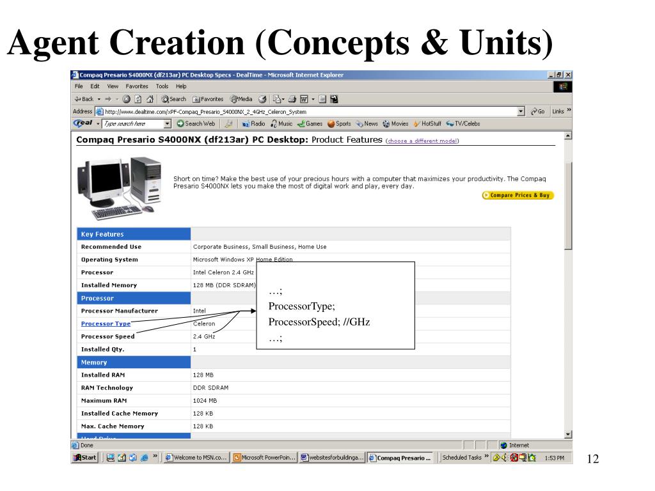Screen dimensions: 655x491
Task: Open Radio in the Real toolbar
Action: pos(253,124)
